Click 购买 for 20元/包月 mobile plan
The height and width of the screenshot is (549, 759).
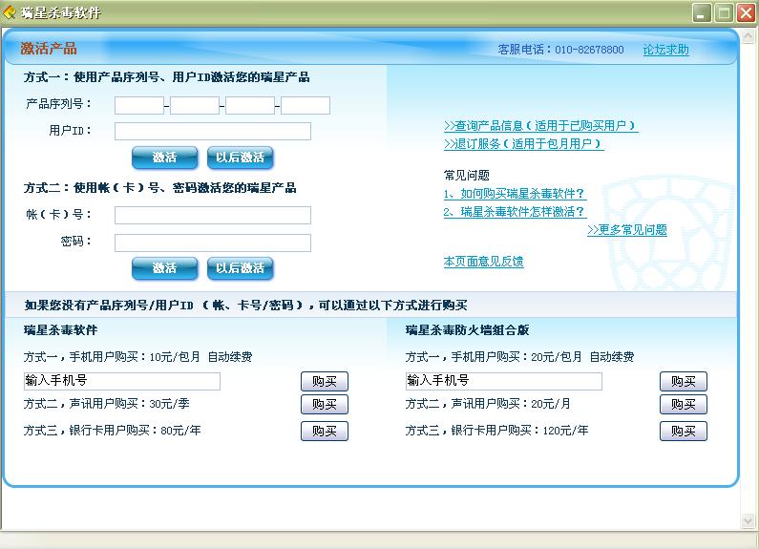click(x=684, y=382)
